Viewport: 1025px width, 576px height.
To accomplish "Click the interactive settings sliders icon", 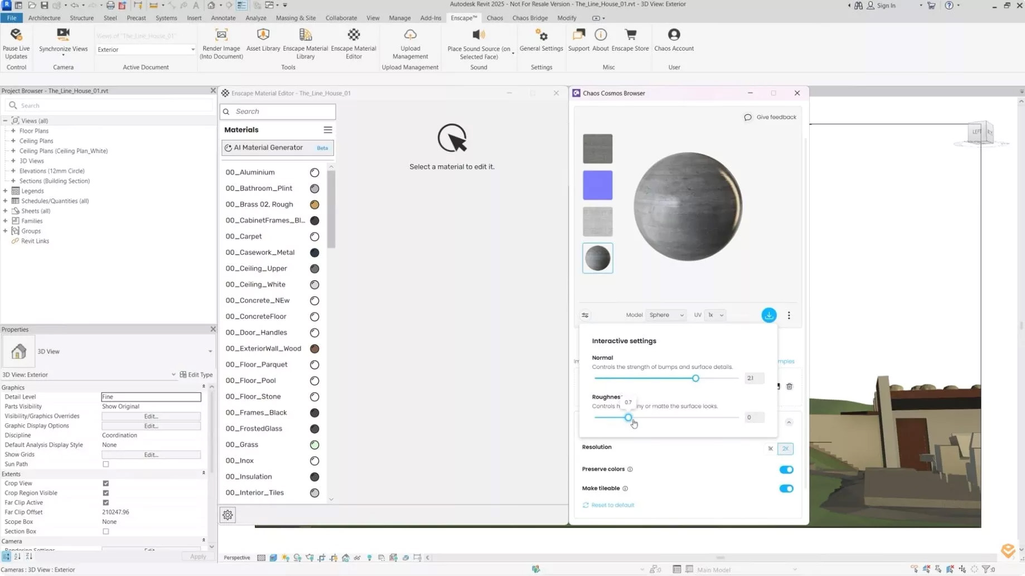I will pos(585,315).
